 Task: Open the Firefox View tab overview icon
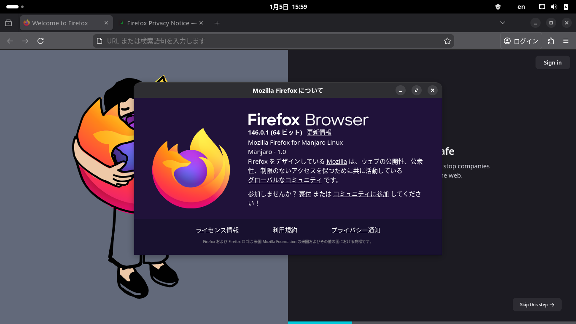(x=8, y=23)
